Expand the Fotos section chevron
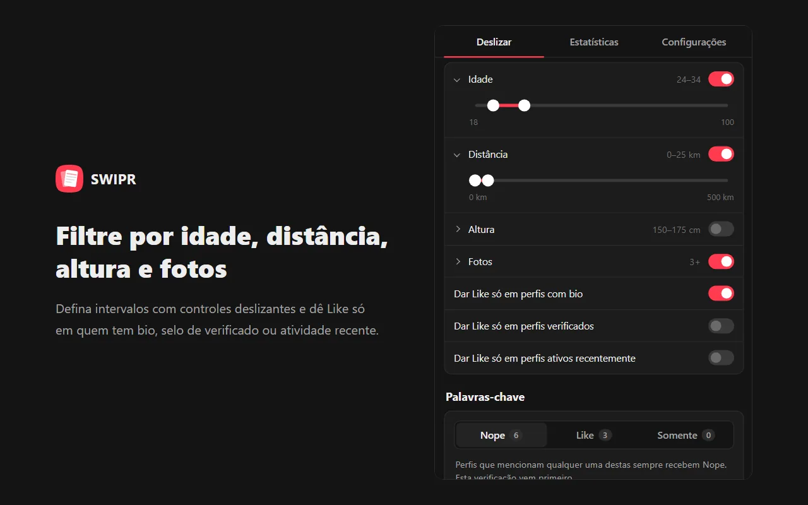This screenshot has width=808, height=505. point(458,261)
